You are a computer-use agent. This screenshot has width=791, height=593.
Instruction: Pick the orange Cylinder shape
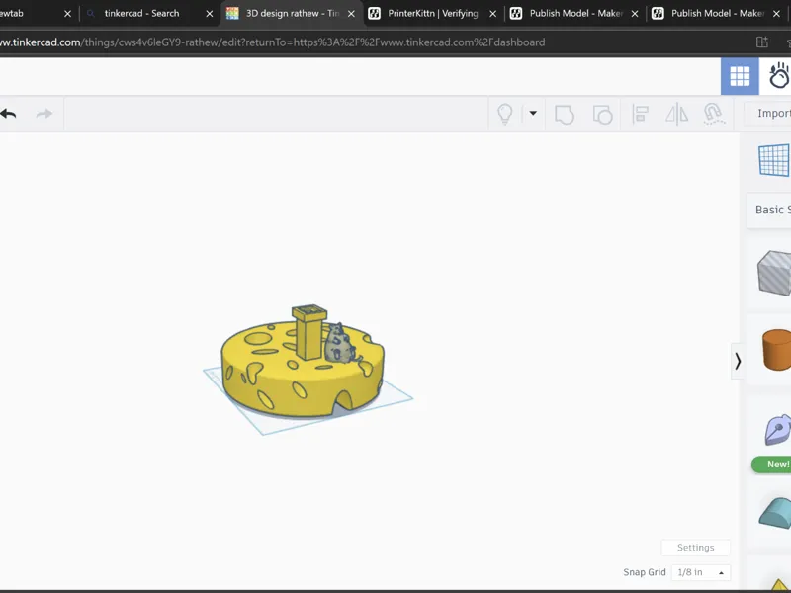[776, 350]
